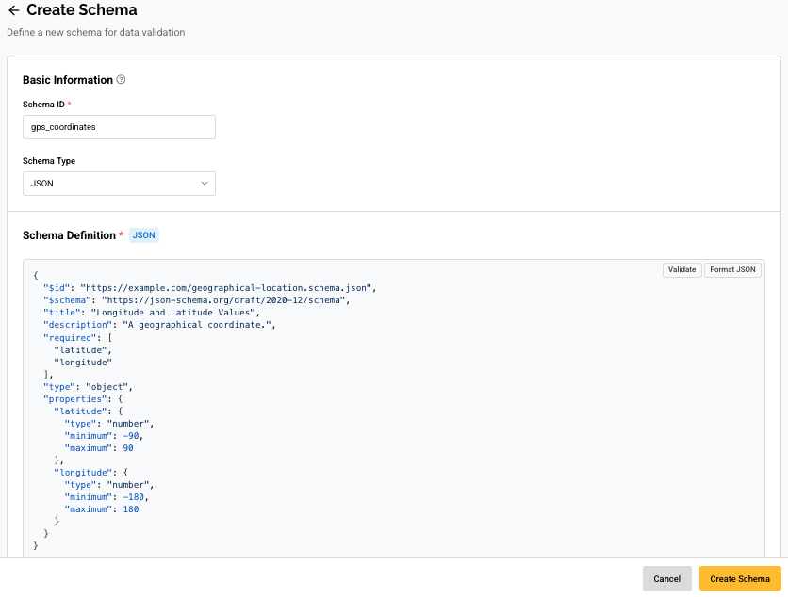Click the "description" line in the schema
This screenshot has height=597, width=788.
(159, 324)
